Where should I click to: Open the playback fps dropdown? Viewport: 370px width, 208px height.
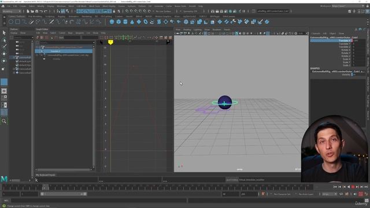tap(330, 194)
